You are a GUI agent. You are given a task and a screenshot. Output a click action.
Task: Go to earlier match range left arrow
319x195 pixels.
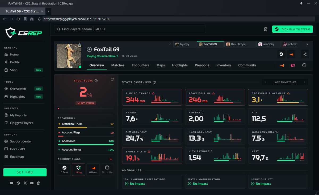pyautogui.click(x=265, y=82)
